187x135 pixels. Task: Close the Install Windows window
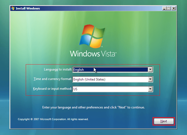pyautogui.click(x=174, y=8)
